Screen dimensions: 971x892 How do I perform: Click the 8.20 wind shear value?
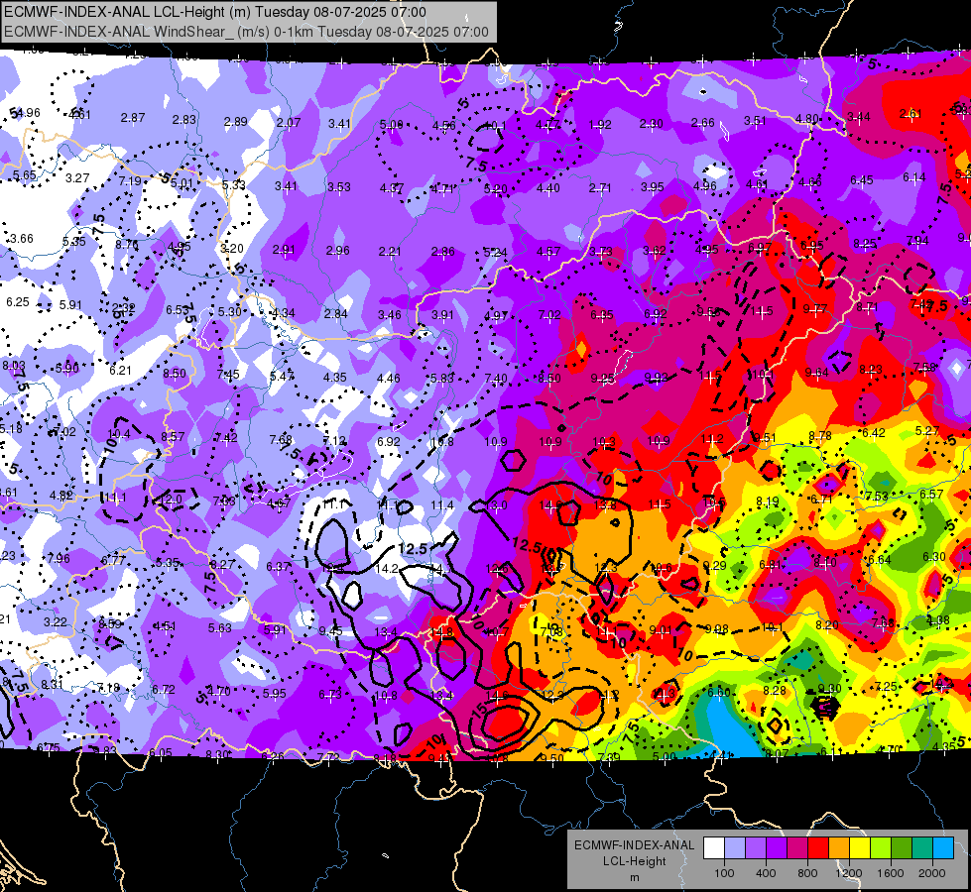coord(827,625)
